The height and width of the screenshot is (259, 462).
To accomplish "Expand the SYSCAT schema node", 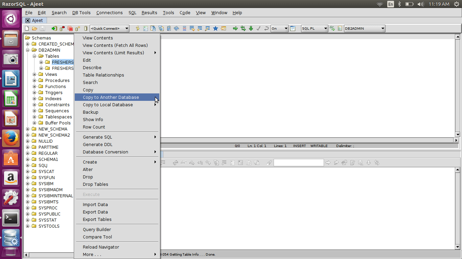I will tap(28, 172).
